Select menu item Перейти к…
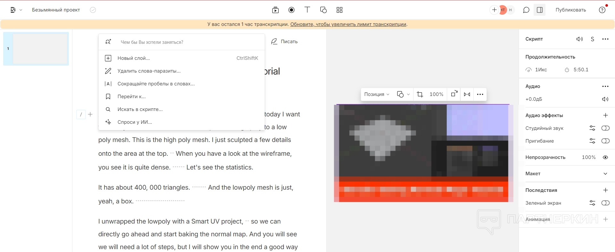This screenshot has width=615, height=252. tap(182, 97)
